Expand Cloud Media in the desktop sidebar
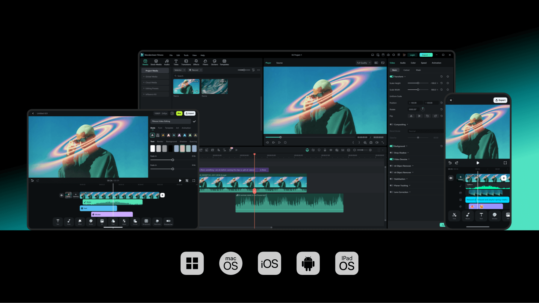 coord(155,83)
